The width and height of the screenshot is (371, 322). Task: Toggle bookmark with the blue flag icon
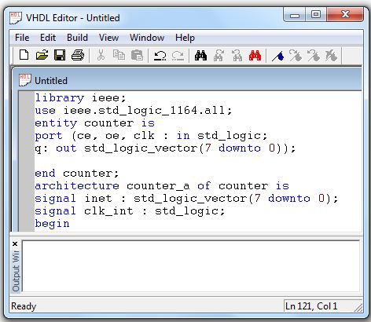[278, 55]
